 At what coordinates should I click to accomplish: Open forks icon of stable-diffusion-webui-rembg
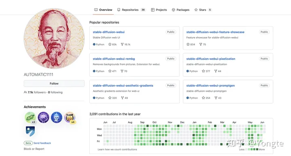tap(122, 71)
